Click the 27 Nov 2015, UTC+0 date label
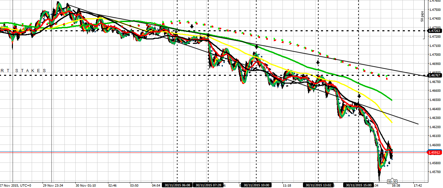 (15, 186)
